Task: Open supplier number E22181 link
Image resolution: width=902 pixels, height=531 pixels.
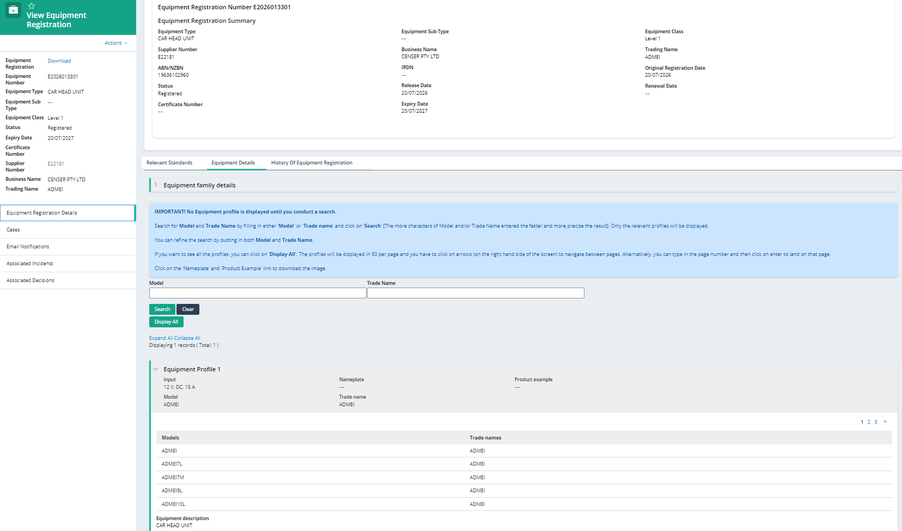Action: tap(56, 164)
